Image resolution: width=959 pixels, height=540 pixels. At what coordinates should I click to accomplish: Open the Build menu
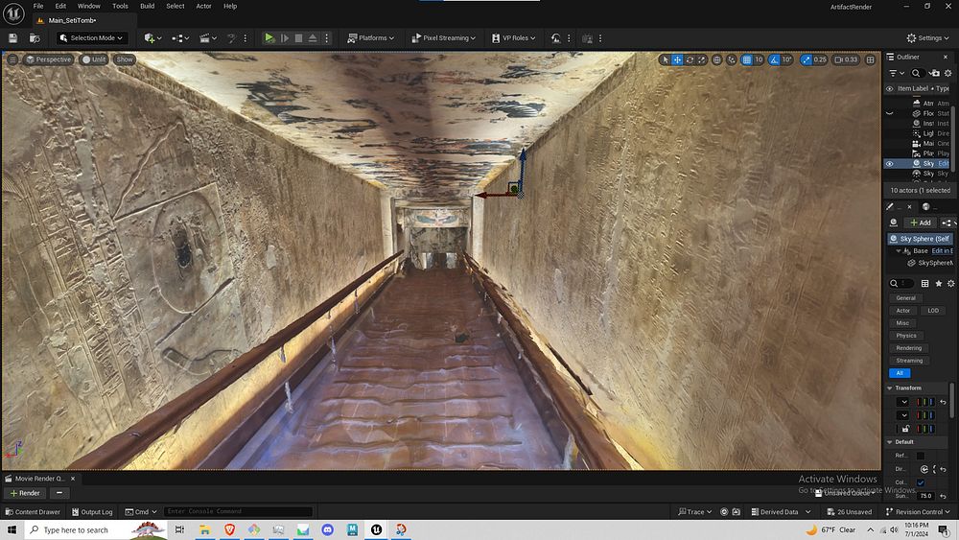pos(147,6)
